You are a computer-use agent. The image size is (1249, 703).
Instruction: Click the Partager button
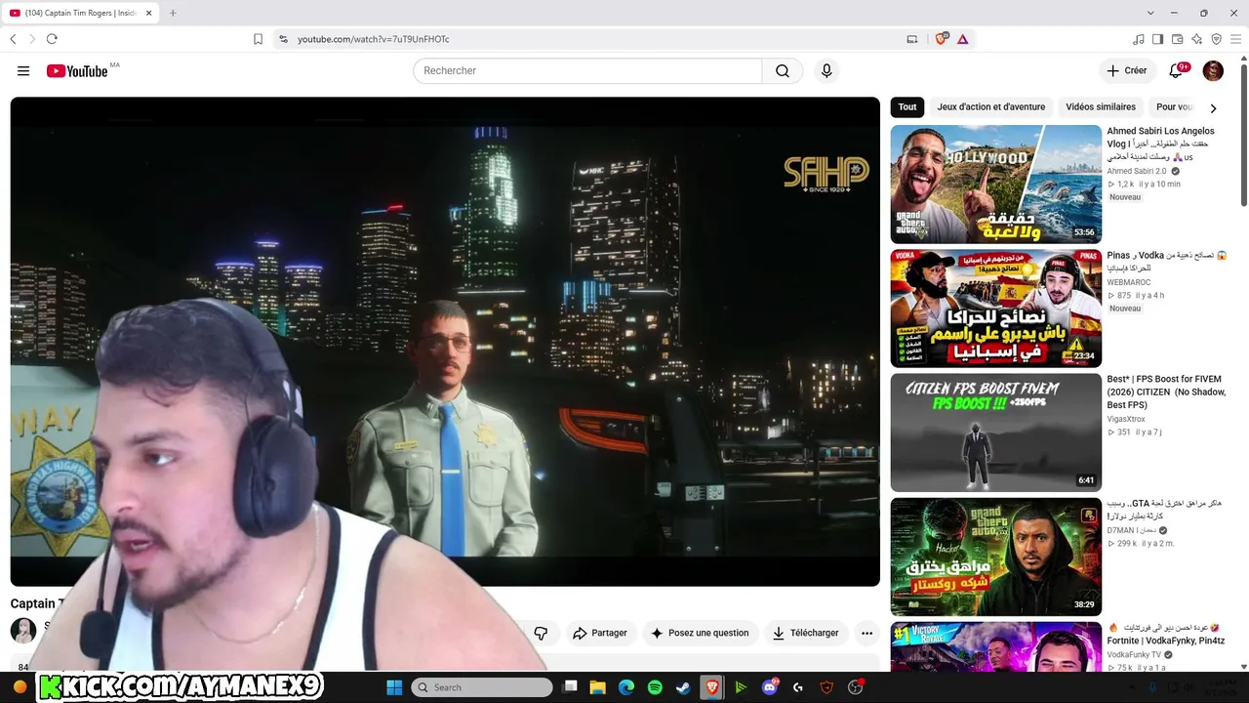pos(600,633)
